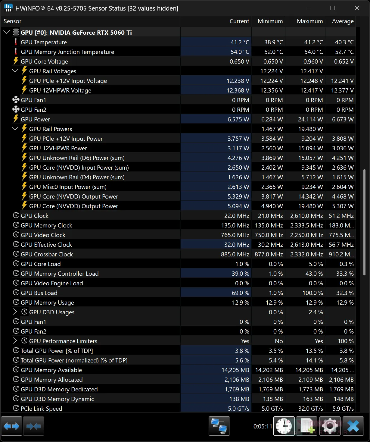Screen dimensions: 370x442
Task: Select GPU D3D Memory Dedicated row
Action: 178,389
